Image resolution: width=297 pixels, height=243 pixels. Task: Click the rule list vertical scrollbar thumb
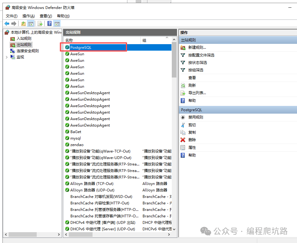[x=174, y=60]
